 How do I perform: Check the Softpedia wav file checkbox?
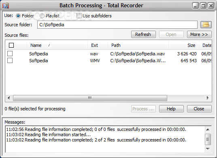10,54
